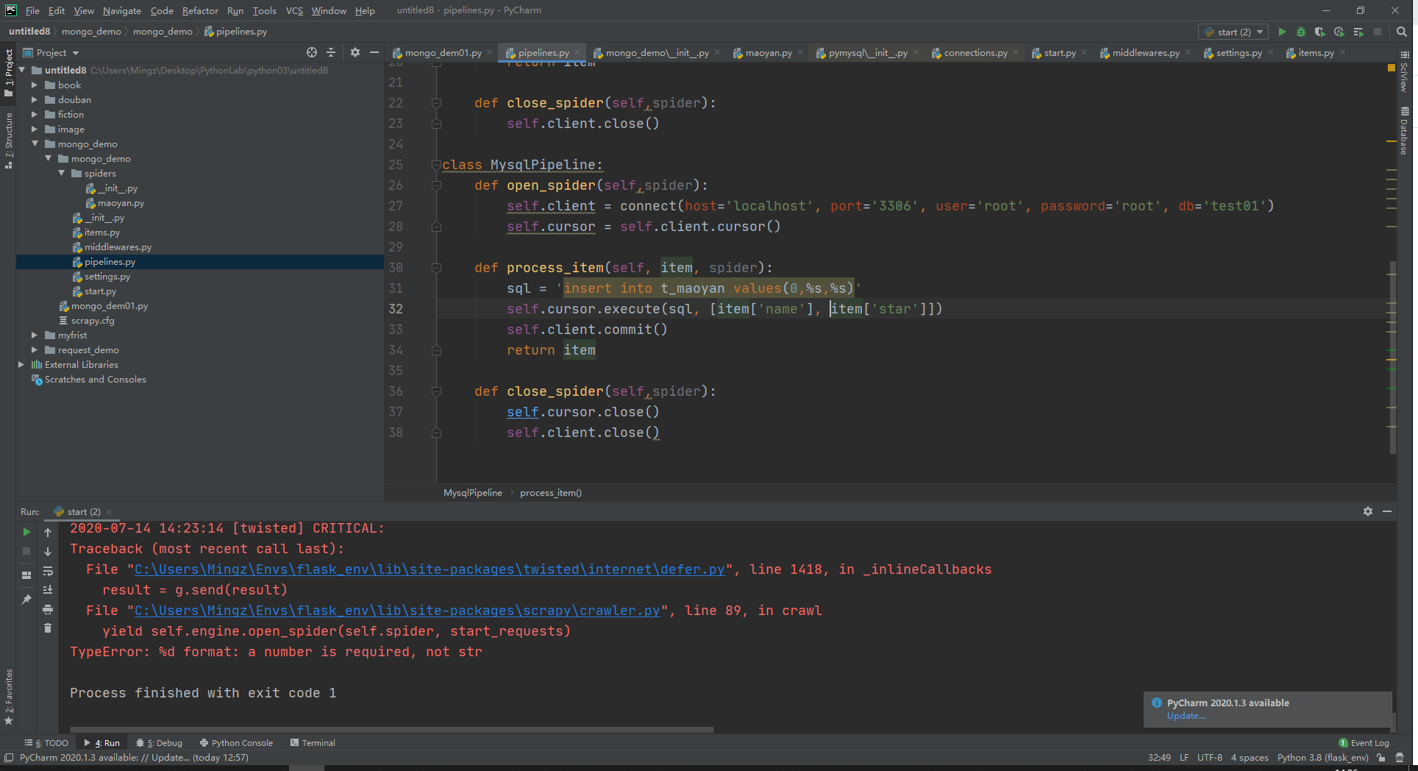The height and width of the screenshot is (771, 1418).
Task: Start the Debug bug icon in toolbar
Action: (x=1301, y=32)
